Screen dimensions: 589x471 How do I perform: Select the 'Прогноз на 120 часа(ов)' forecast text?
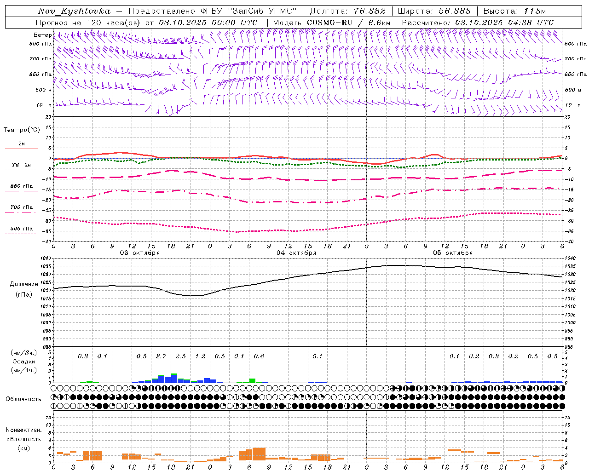pyautogui.click(x=88, y=23)
